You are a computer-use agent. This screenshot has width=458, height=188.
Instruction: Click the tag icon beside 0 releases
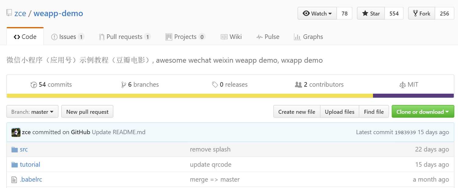[x=215, y=85]
